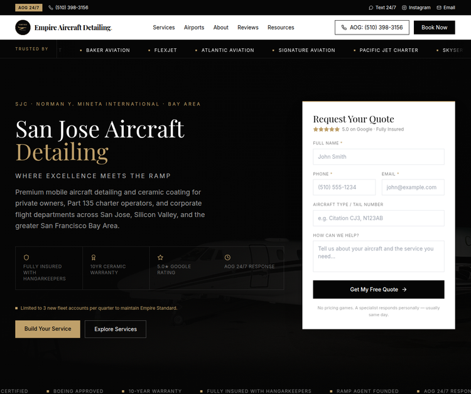
Task: Focus the Phone input field
Action: point(344,187)
